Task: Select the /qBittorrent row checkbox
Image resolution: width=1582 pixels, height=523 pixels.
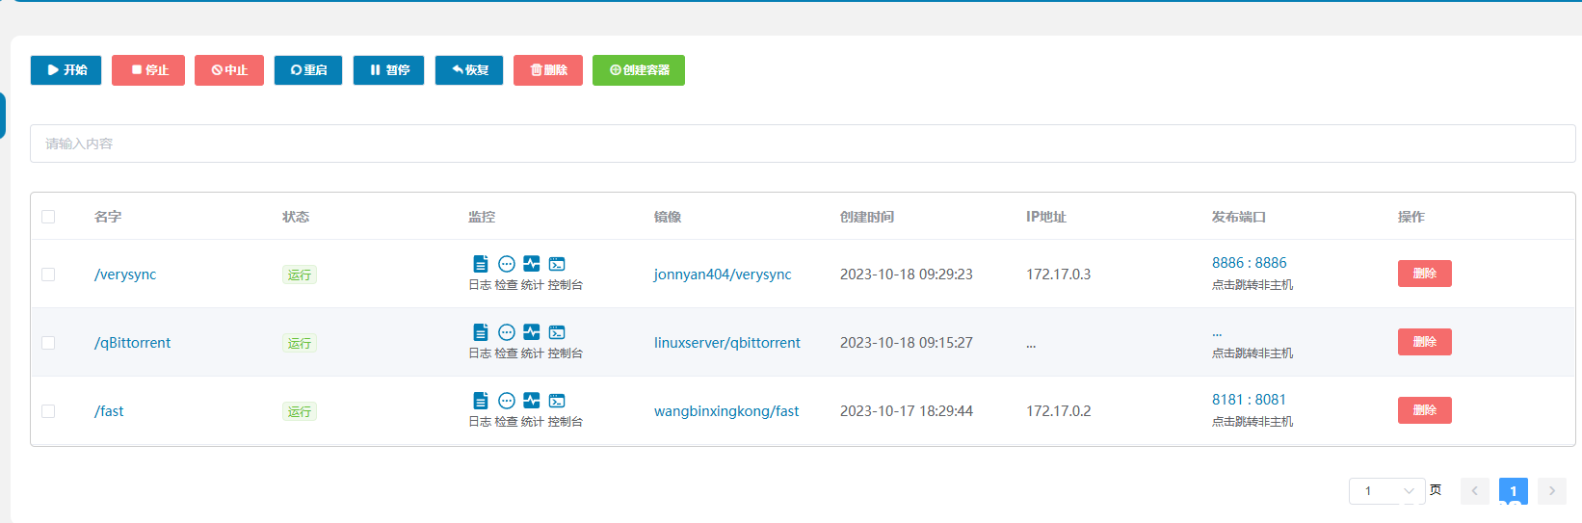Action: [48, 343]
